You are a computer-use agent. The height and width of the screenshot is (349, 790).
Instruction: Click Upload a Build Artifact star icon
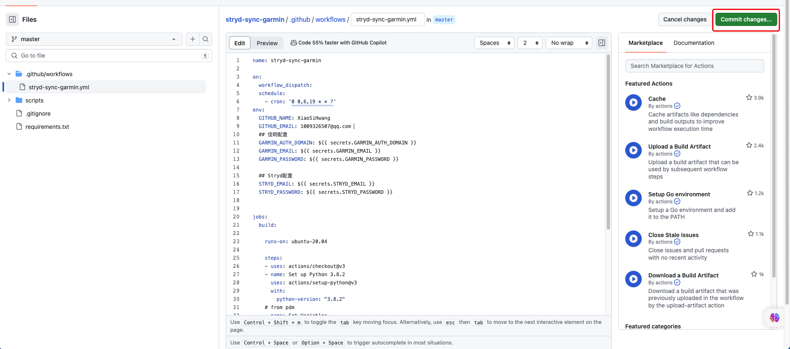point(749,145)
